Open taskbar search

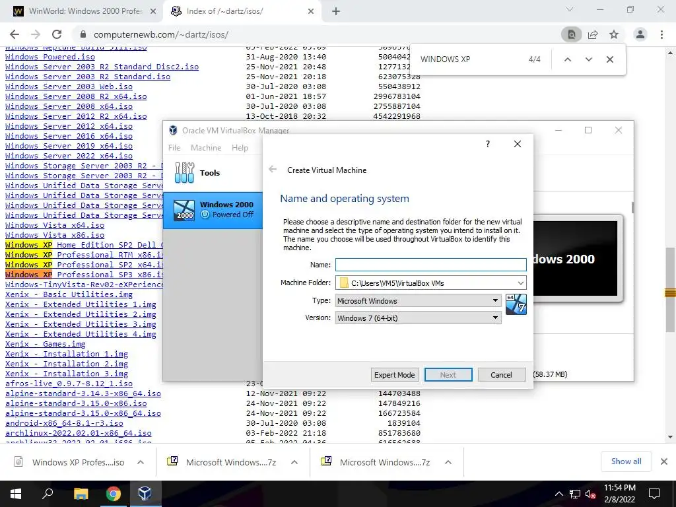[x=48, y=494]
